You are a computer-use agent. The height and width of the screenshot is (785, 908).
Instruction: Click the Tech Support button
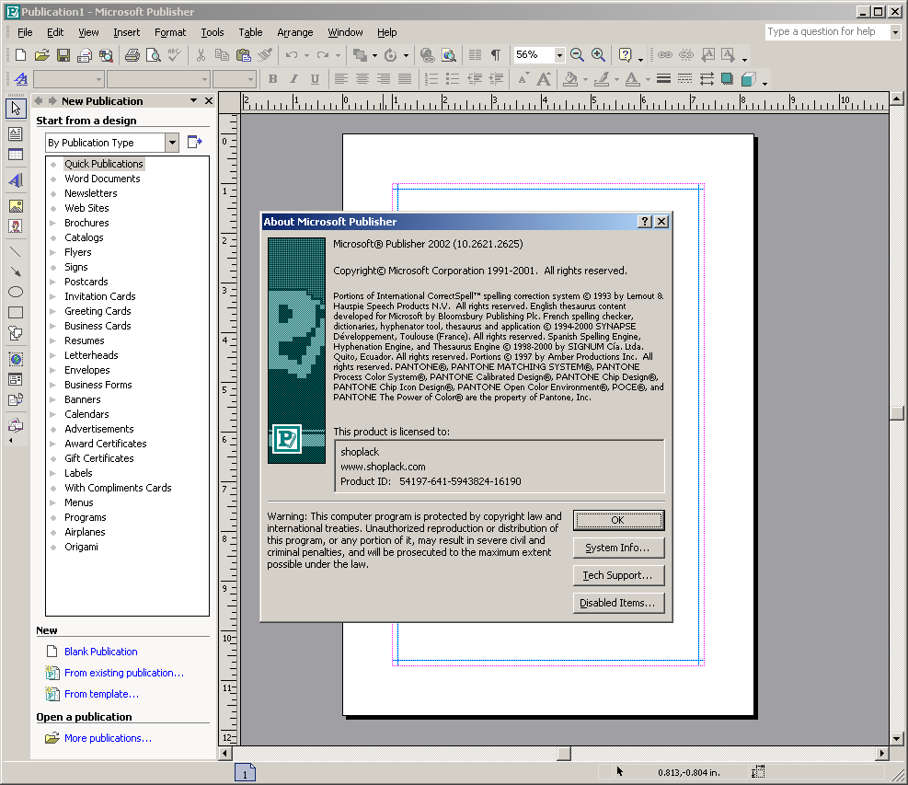pyautogui.click(x=618, y=576)
